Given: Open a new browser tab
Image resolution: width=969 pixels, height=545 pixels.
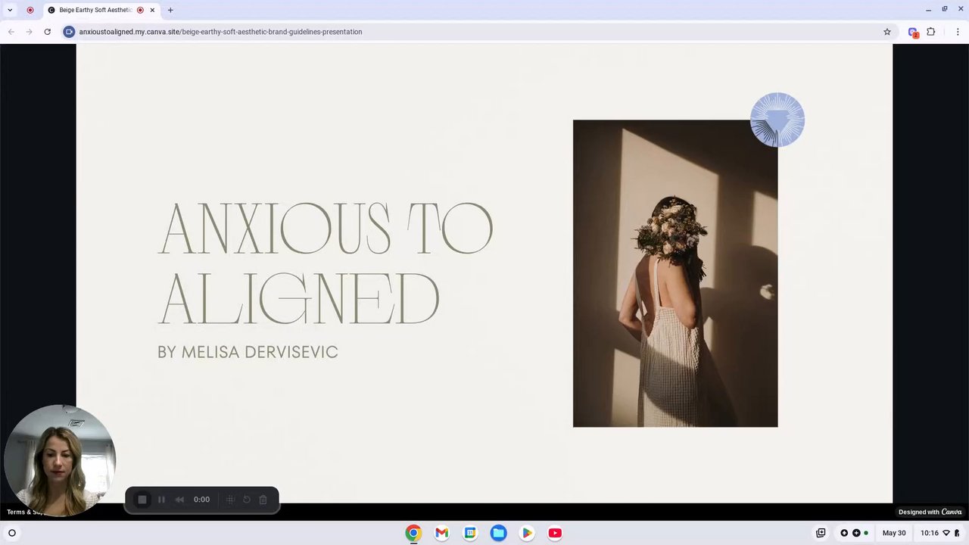Looking at the screenshot, I should coord(170,10).
